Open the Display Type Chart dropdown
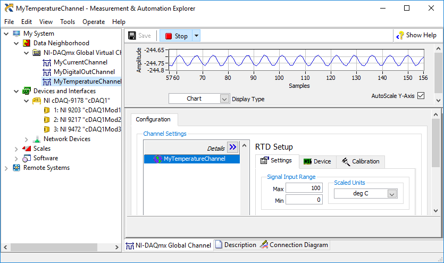 click(199, 98)
